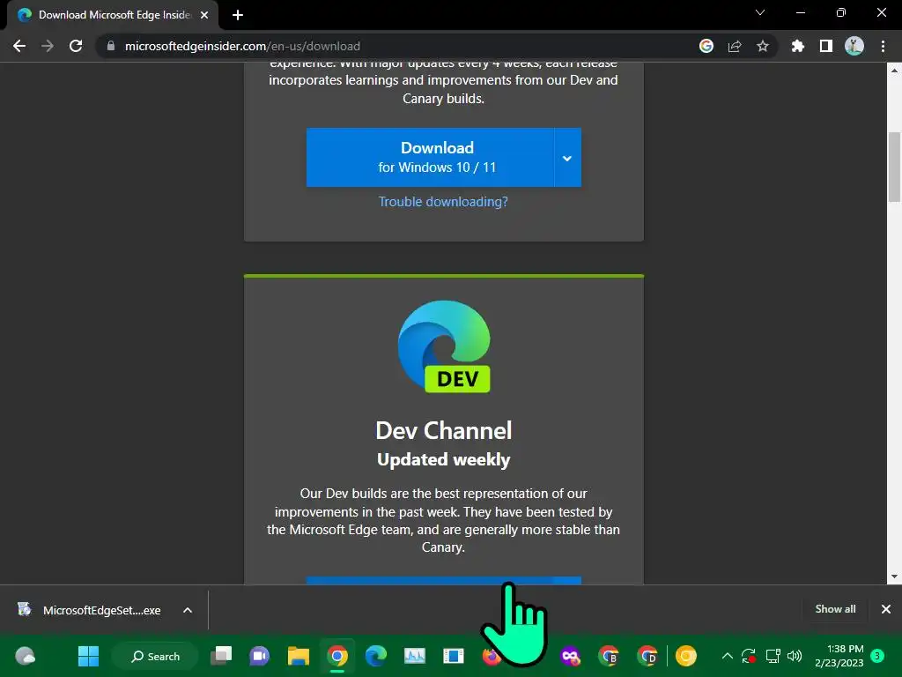Expand the platform dropdown next to Download
Image resolution: width=902 pixels, height=677 pixels.
pyautogui.click(x=568, y=157)
